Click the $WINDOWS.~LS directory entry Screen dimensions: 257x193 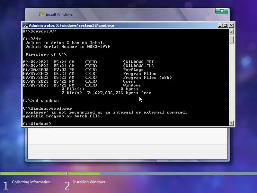tap(138, 66)
